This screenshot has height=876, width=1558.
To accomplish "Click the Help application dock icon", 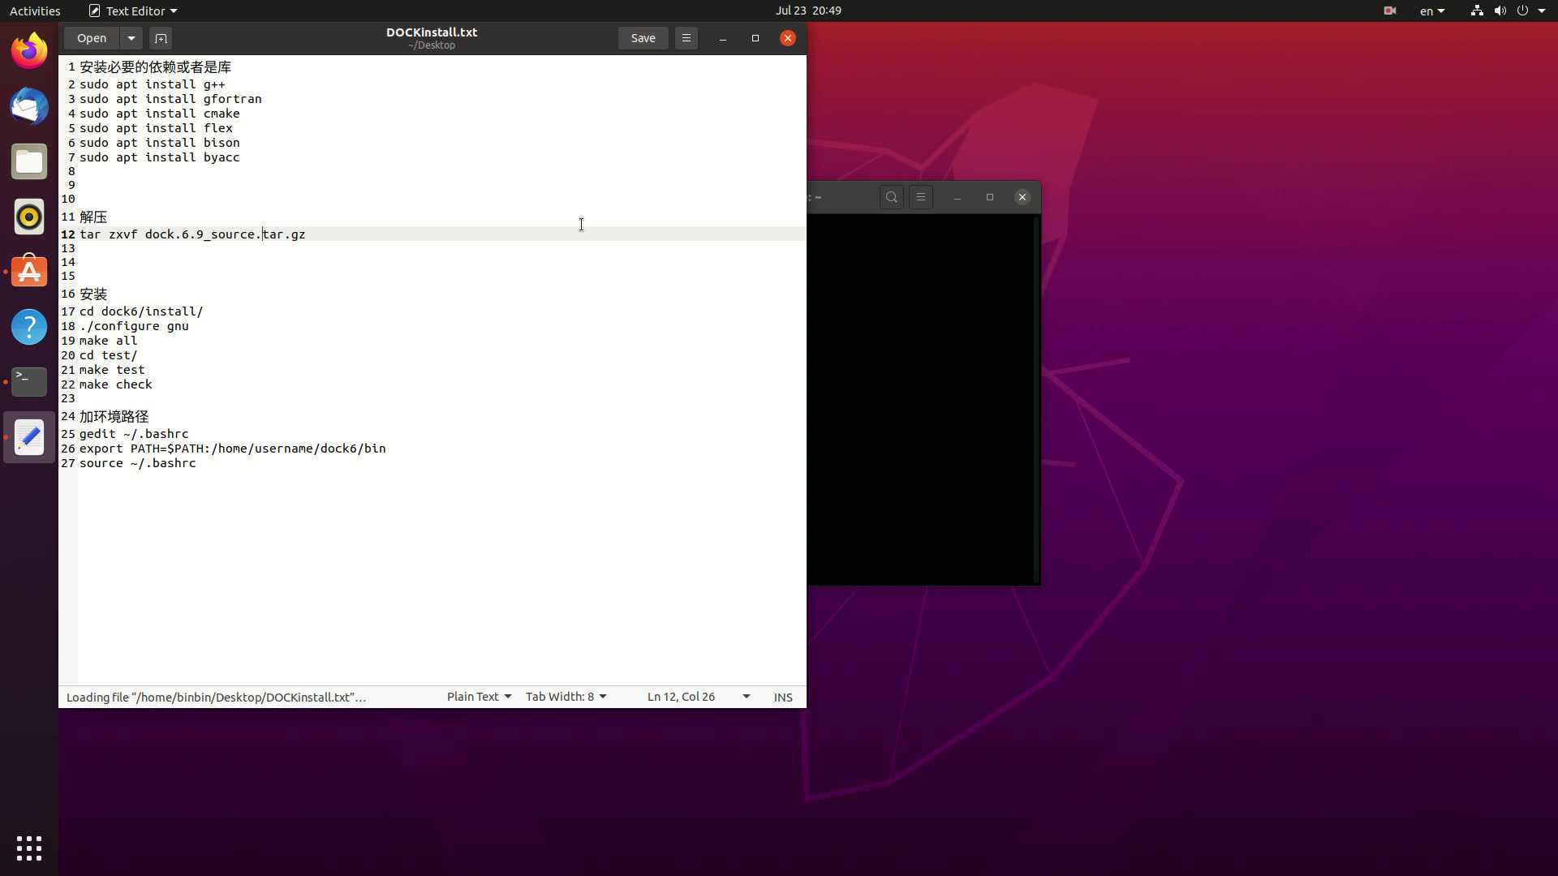I will tap(29, 326).
